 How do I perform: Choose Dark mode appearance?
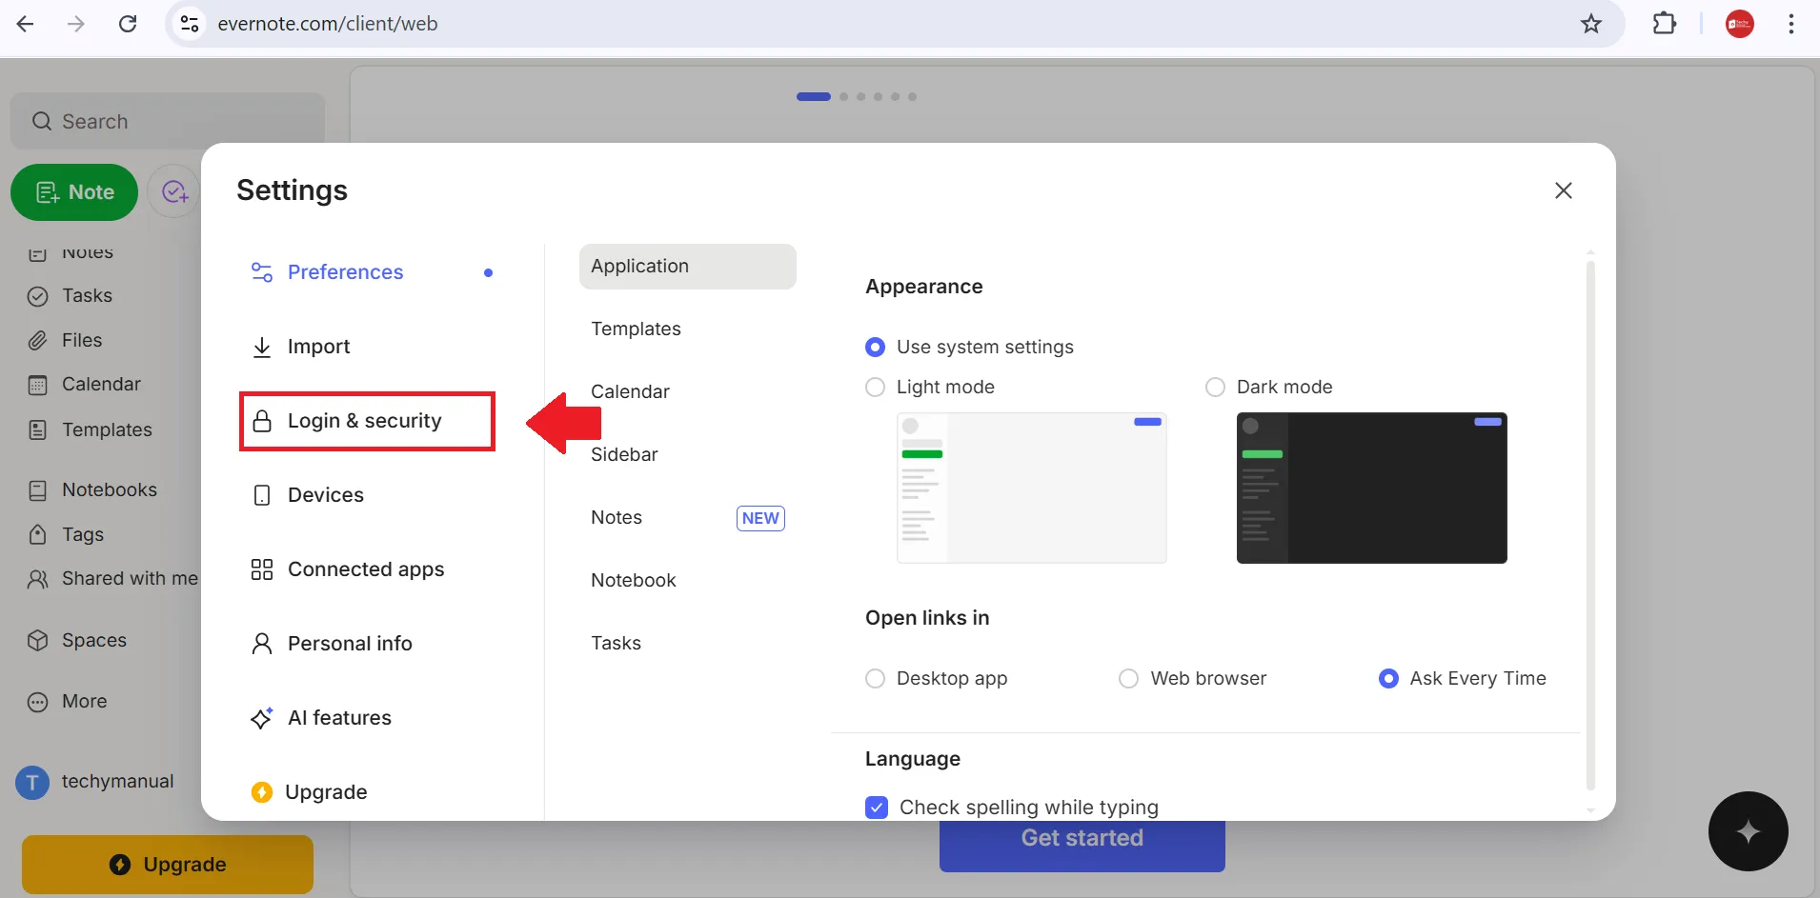[x=1214, y=387]
